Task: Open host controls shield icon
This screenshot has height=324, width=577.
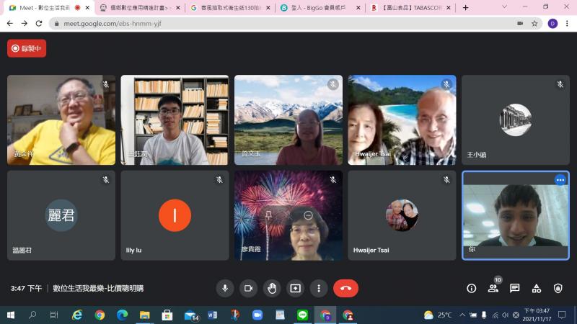Action: click(558, 288)
